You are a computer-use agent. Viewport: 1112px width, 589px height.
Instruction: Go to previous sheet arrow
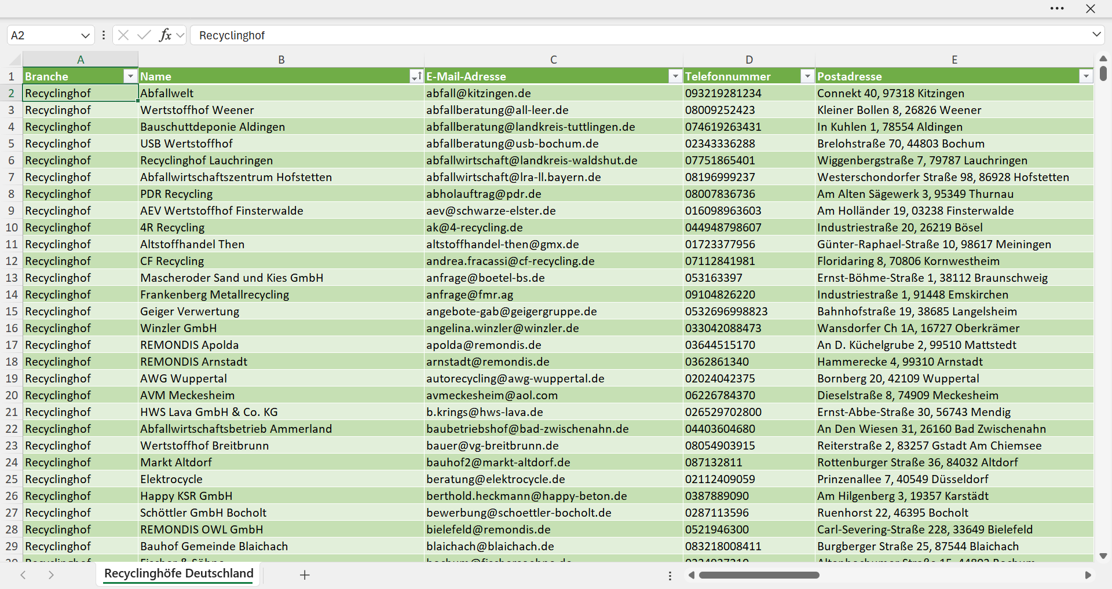pyautogui.click(x=23, y=575)
